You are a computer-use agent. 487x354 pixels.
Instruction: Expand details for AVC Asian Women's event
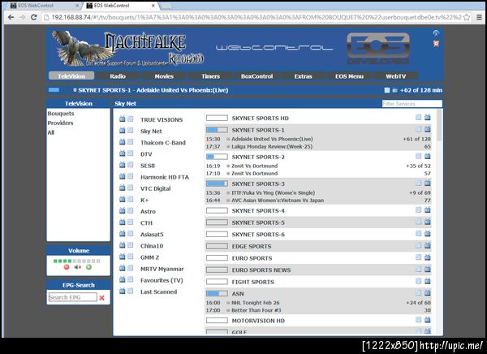tap(228, 201)
